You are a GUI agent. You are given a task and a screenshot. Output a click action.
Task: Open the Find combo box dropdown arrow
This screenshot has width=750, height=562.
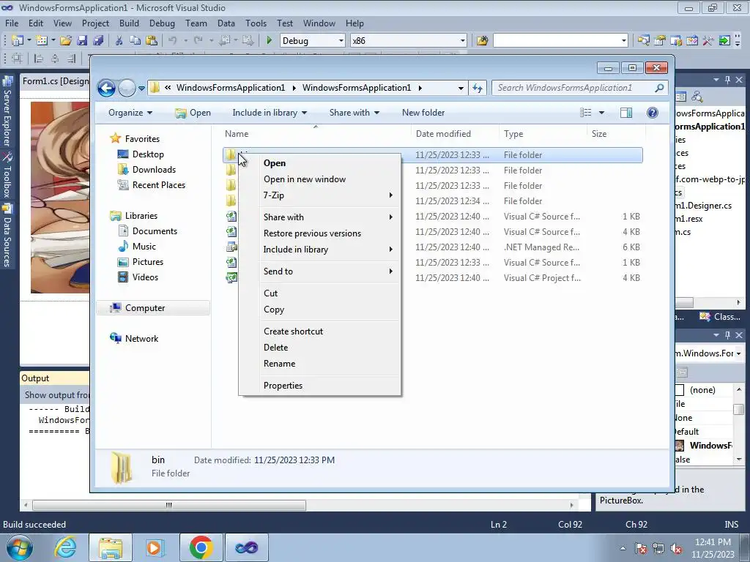click(624, 41)
